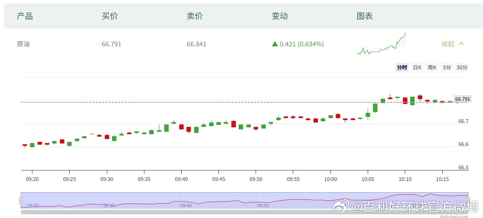This screenshot has height=218, width=483.
Task: Switch to the 周K chart tab
Action: pyautogui.click(x=432, y=68)
